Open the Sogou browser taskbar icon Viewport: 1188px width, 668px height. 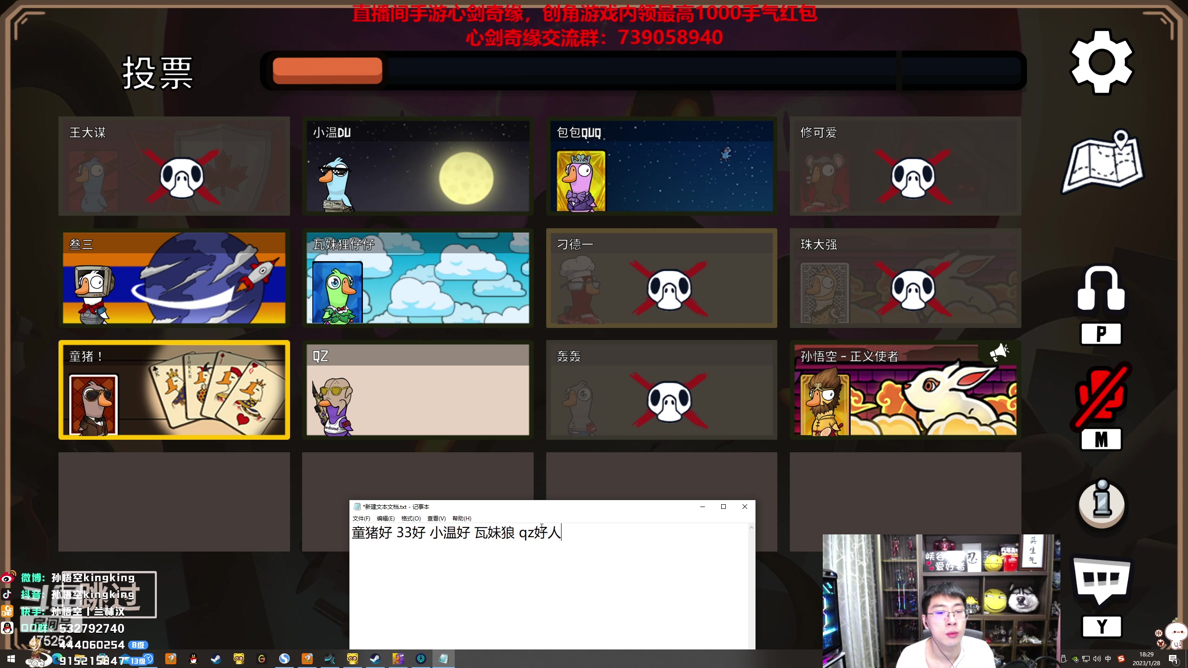284,659
